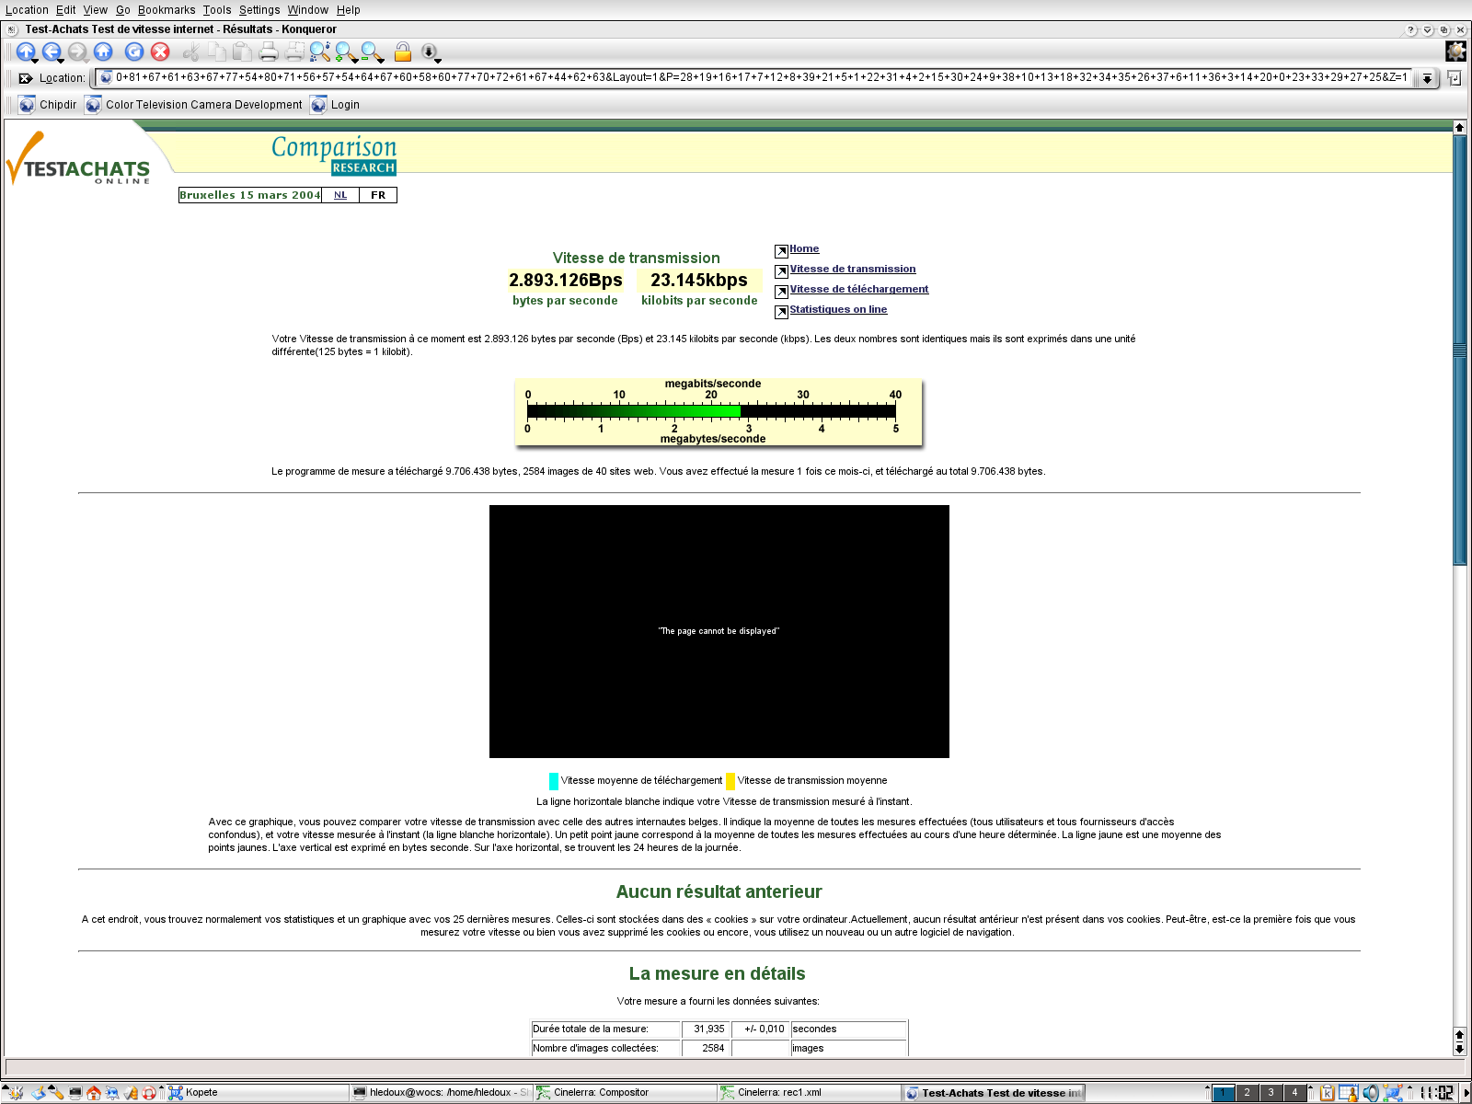Open the Statistiques on line link
Image resolution: width=1472 pixels, height=1104 pixels.
[838, 309]
